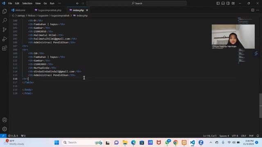
Task: Open the Run and Debug view
Action: 5,39
